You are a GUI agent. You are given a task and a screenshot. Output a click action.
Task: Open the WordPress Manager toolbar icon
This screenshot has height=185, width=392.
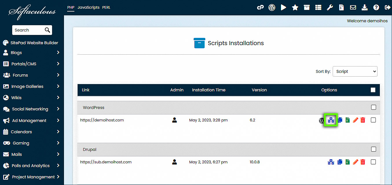pyautogui.click(x=272, y=7)
